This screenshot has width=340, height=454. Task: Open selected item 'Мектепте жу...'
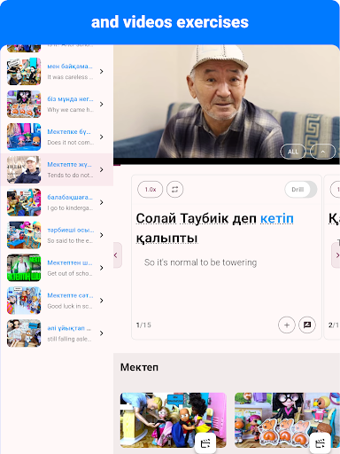pyautogui.click(x=57, y=169)
